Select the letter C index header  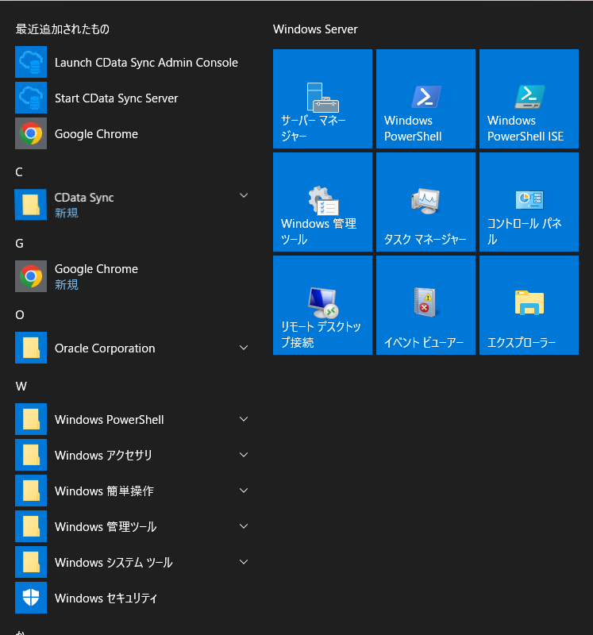click(19, 172)
